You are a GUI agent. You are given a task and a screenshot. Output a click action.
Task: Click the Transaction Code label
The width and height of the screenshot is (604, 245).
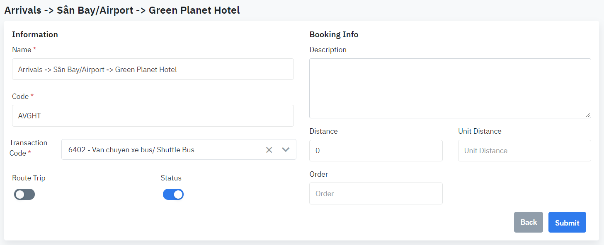29,148
